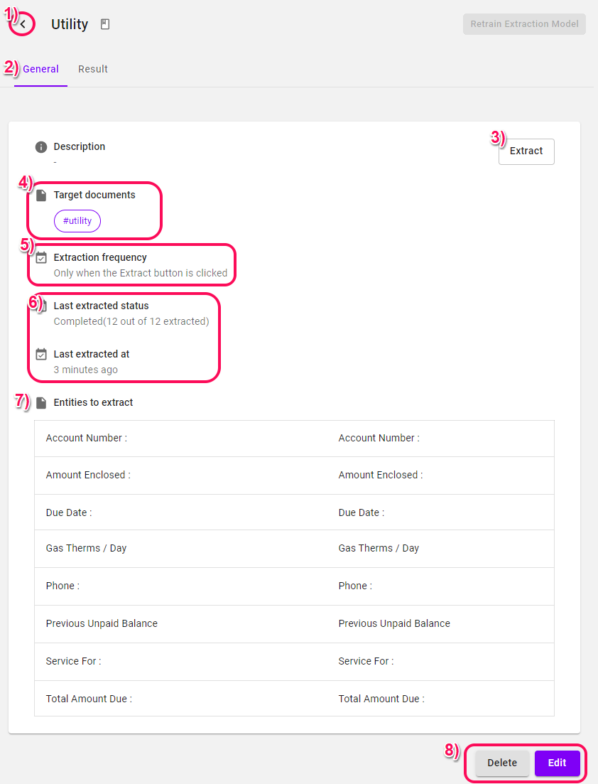Click the Delete button
Image resolution: width=598 pixels, height=784 pixels.
tap(502, 763)
